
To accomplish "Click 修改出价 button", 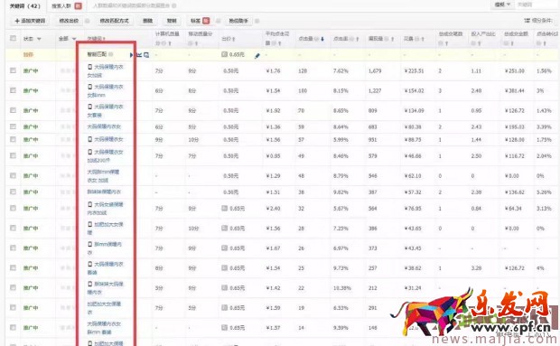I will click(x=69, y=21).
